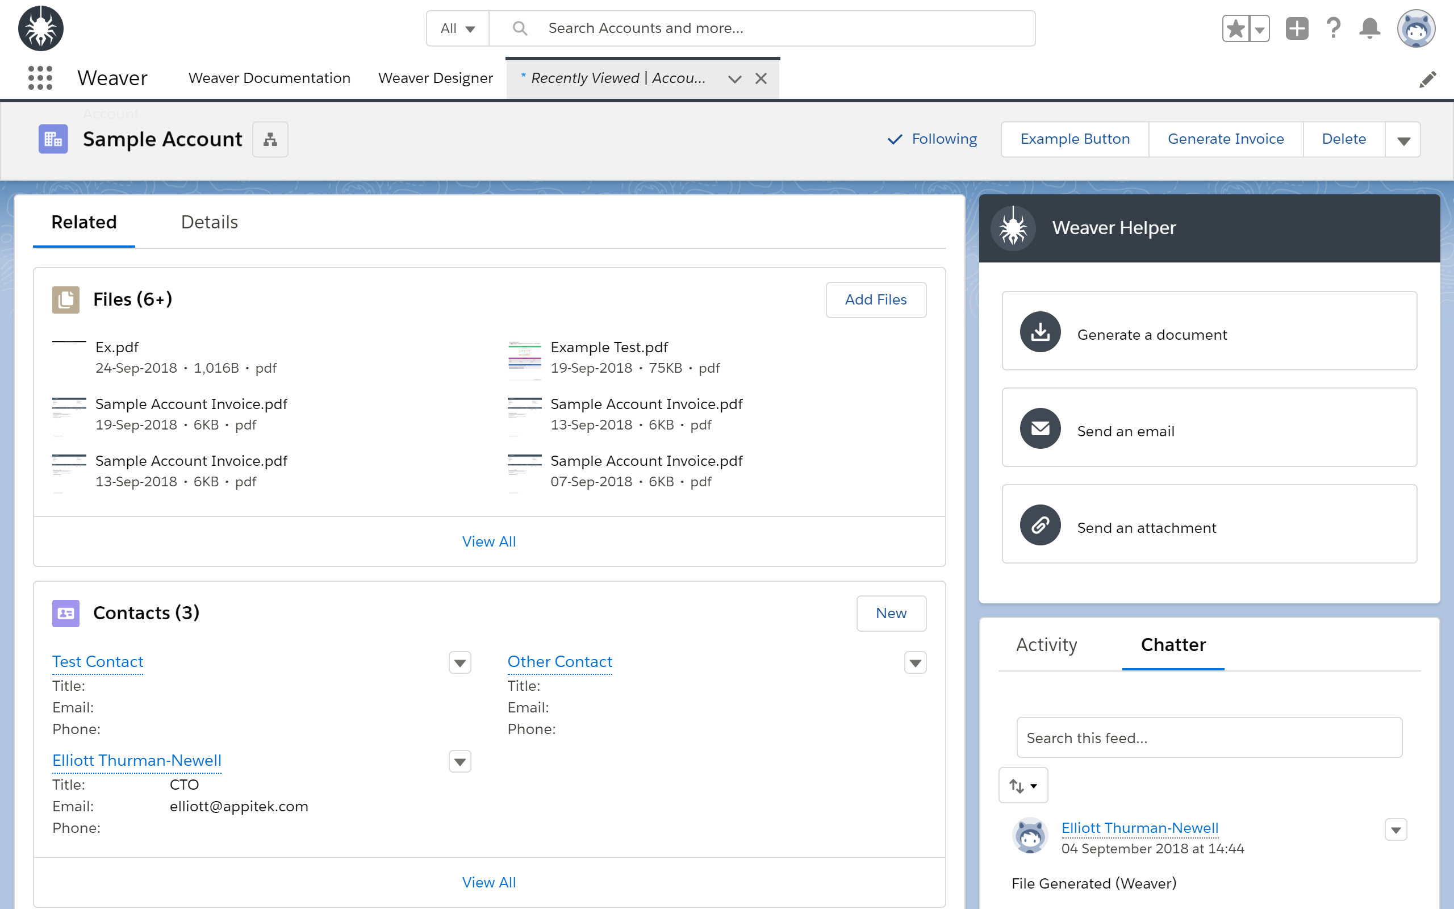Click the search magnifier icon
The height and width of the screenshot is (909, 1454).
coord(520,28)
